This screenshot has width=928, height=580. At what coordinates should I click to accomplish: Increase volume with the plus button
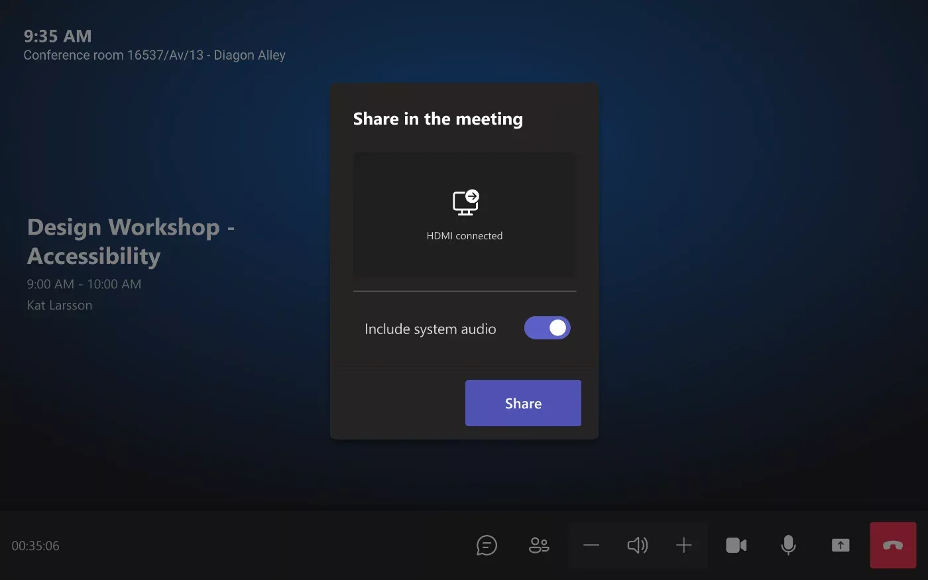pyautogui.click(x=684, y=546)
